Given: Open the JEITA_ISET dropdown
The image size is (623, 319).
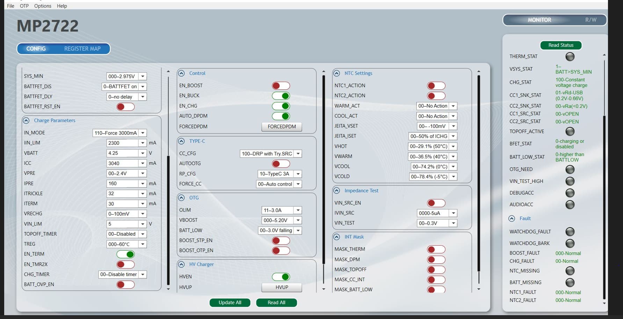Looking at the screenshot, I should [433, 136].
